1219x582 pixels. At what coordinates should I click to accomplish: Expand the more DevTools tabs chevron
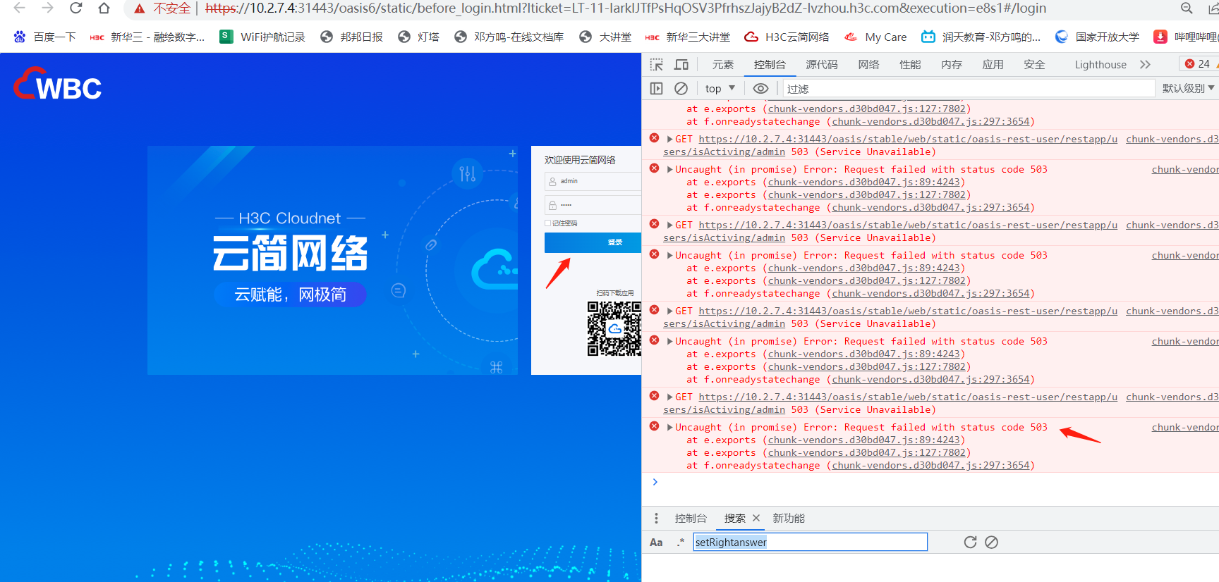click(1145, 65)
